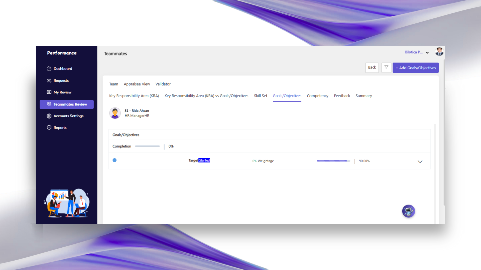
Task: Click the Back button
Action: [372, 67]
